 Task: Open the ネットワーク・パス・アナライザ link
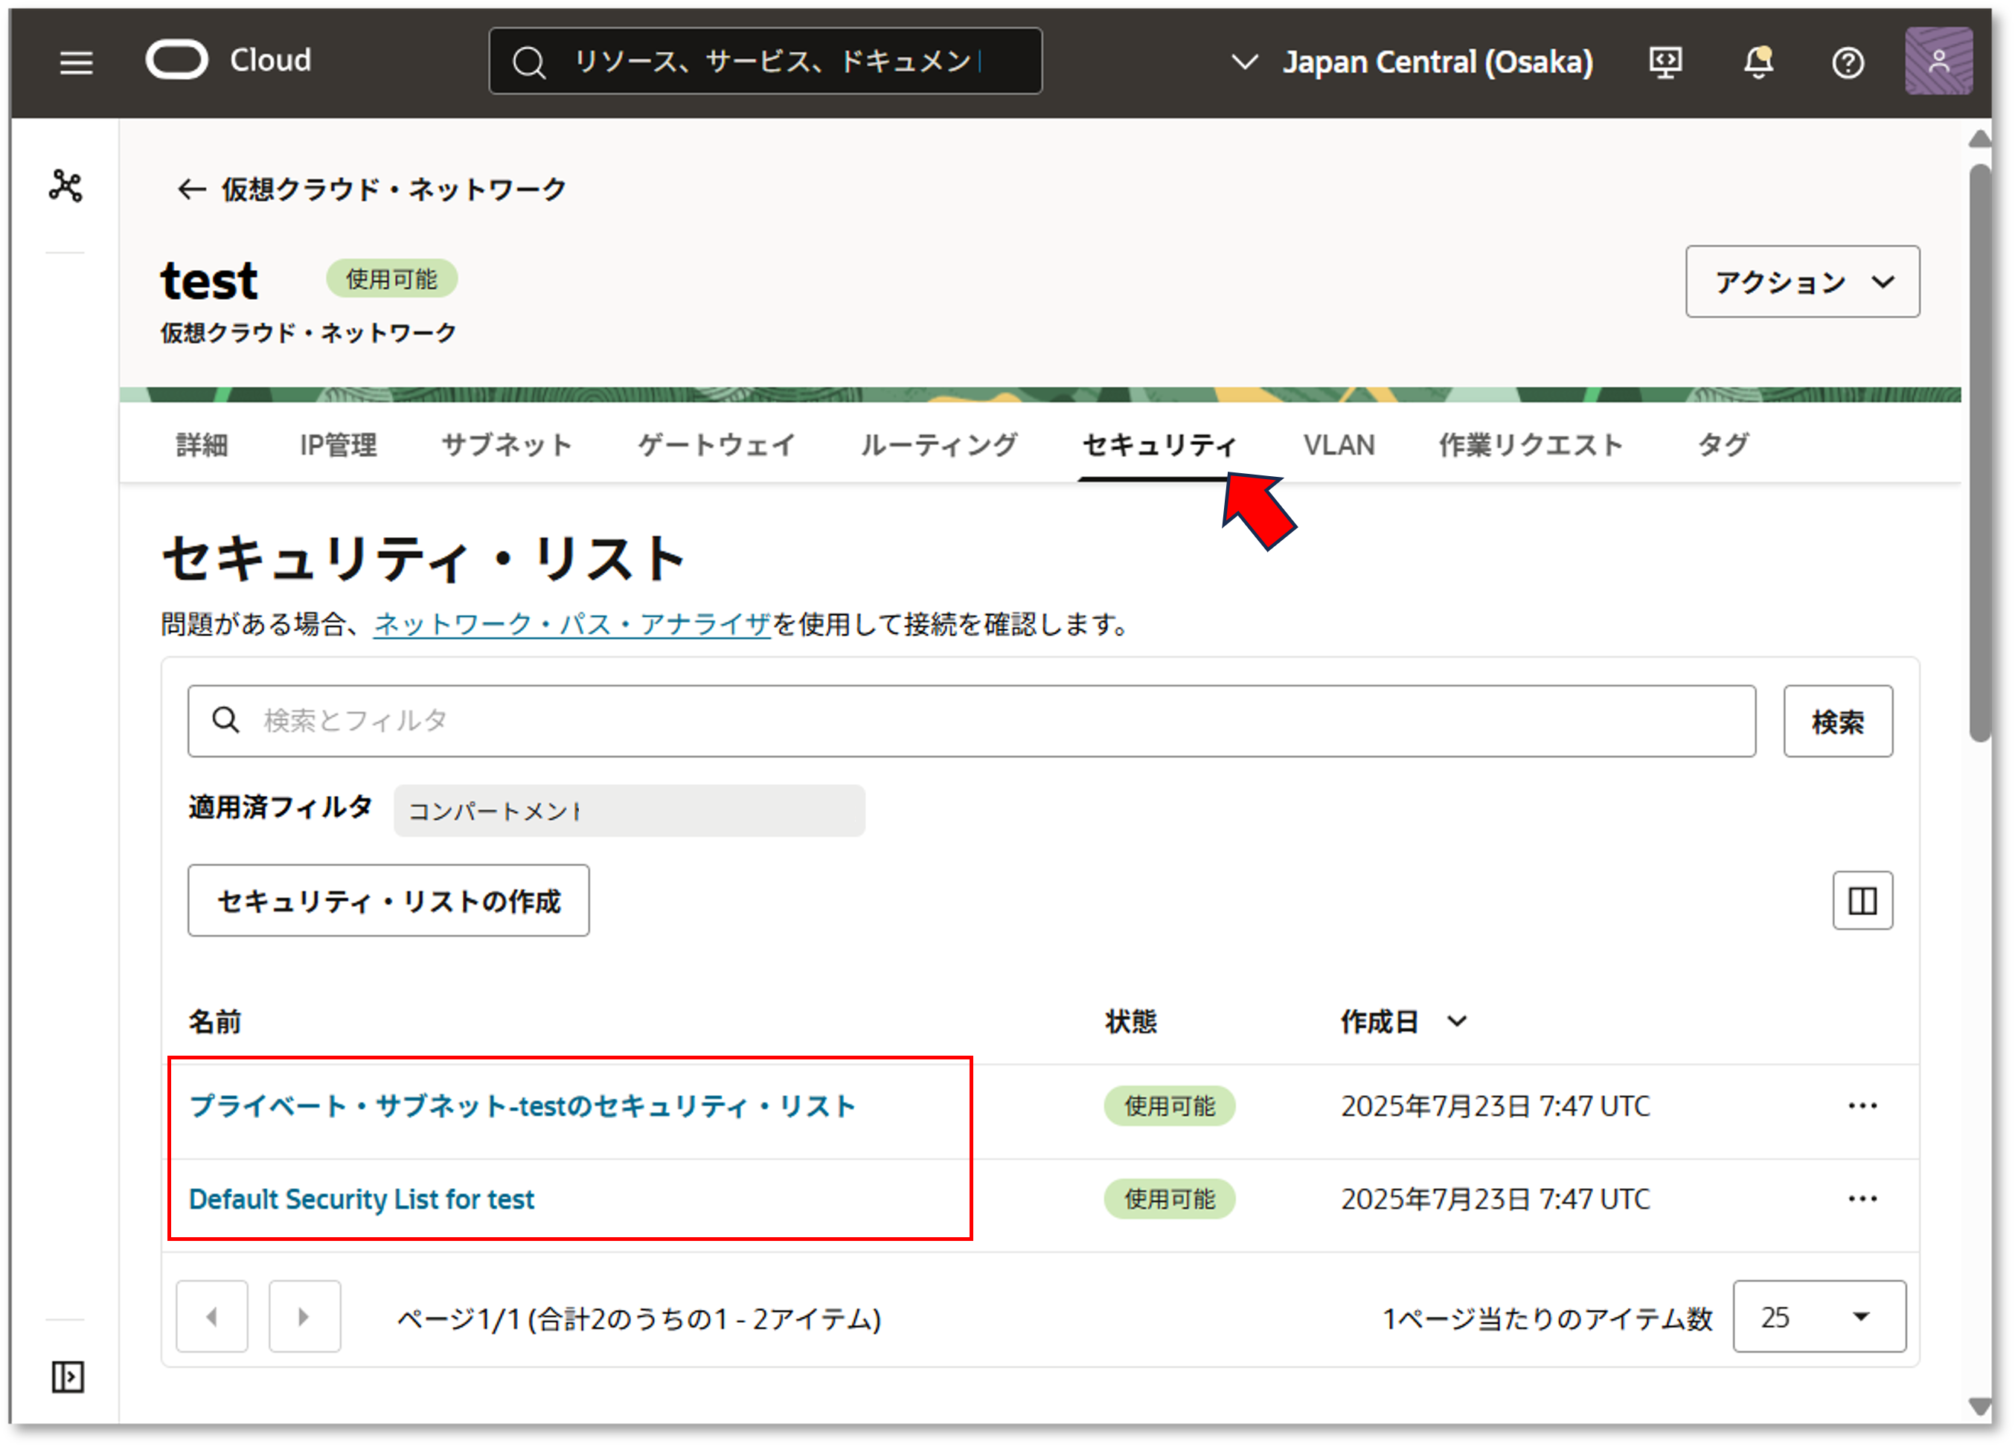tap(571, 624)
